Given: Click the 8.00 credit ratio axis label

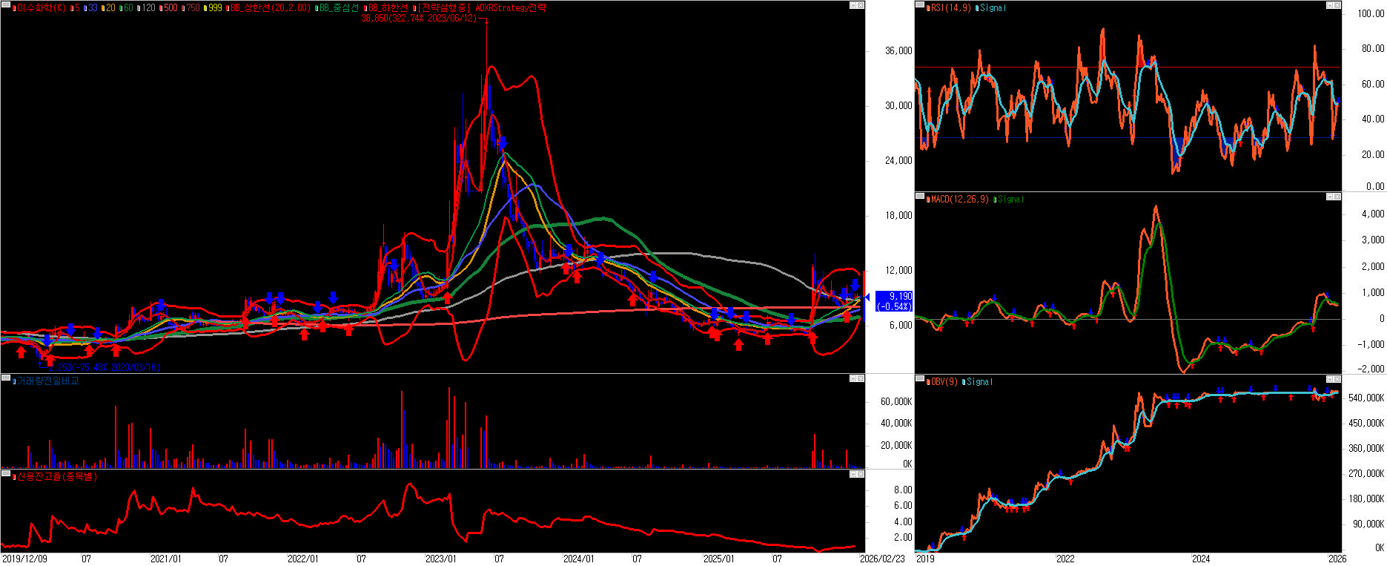Looking at the screenshot, I should coord(903,490).
